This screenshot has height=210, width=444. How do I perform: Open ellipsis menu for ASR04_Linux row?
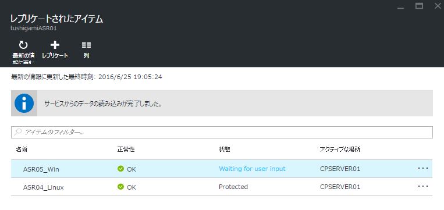pyautogui.click(x=423, y=187)
